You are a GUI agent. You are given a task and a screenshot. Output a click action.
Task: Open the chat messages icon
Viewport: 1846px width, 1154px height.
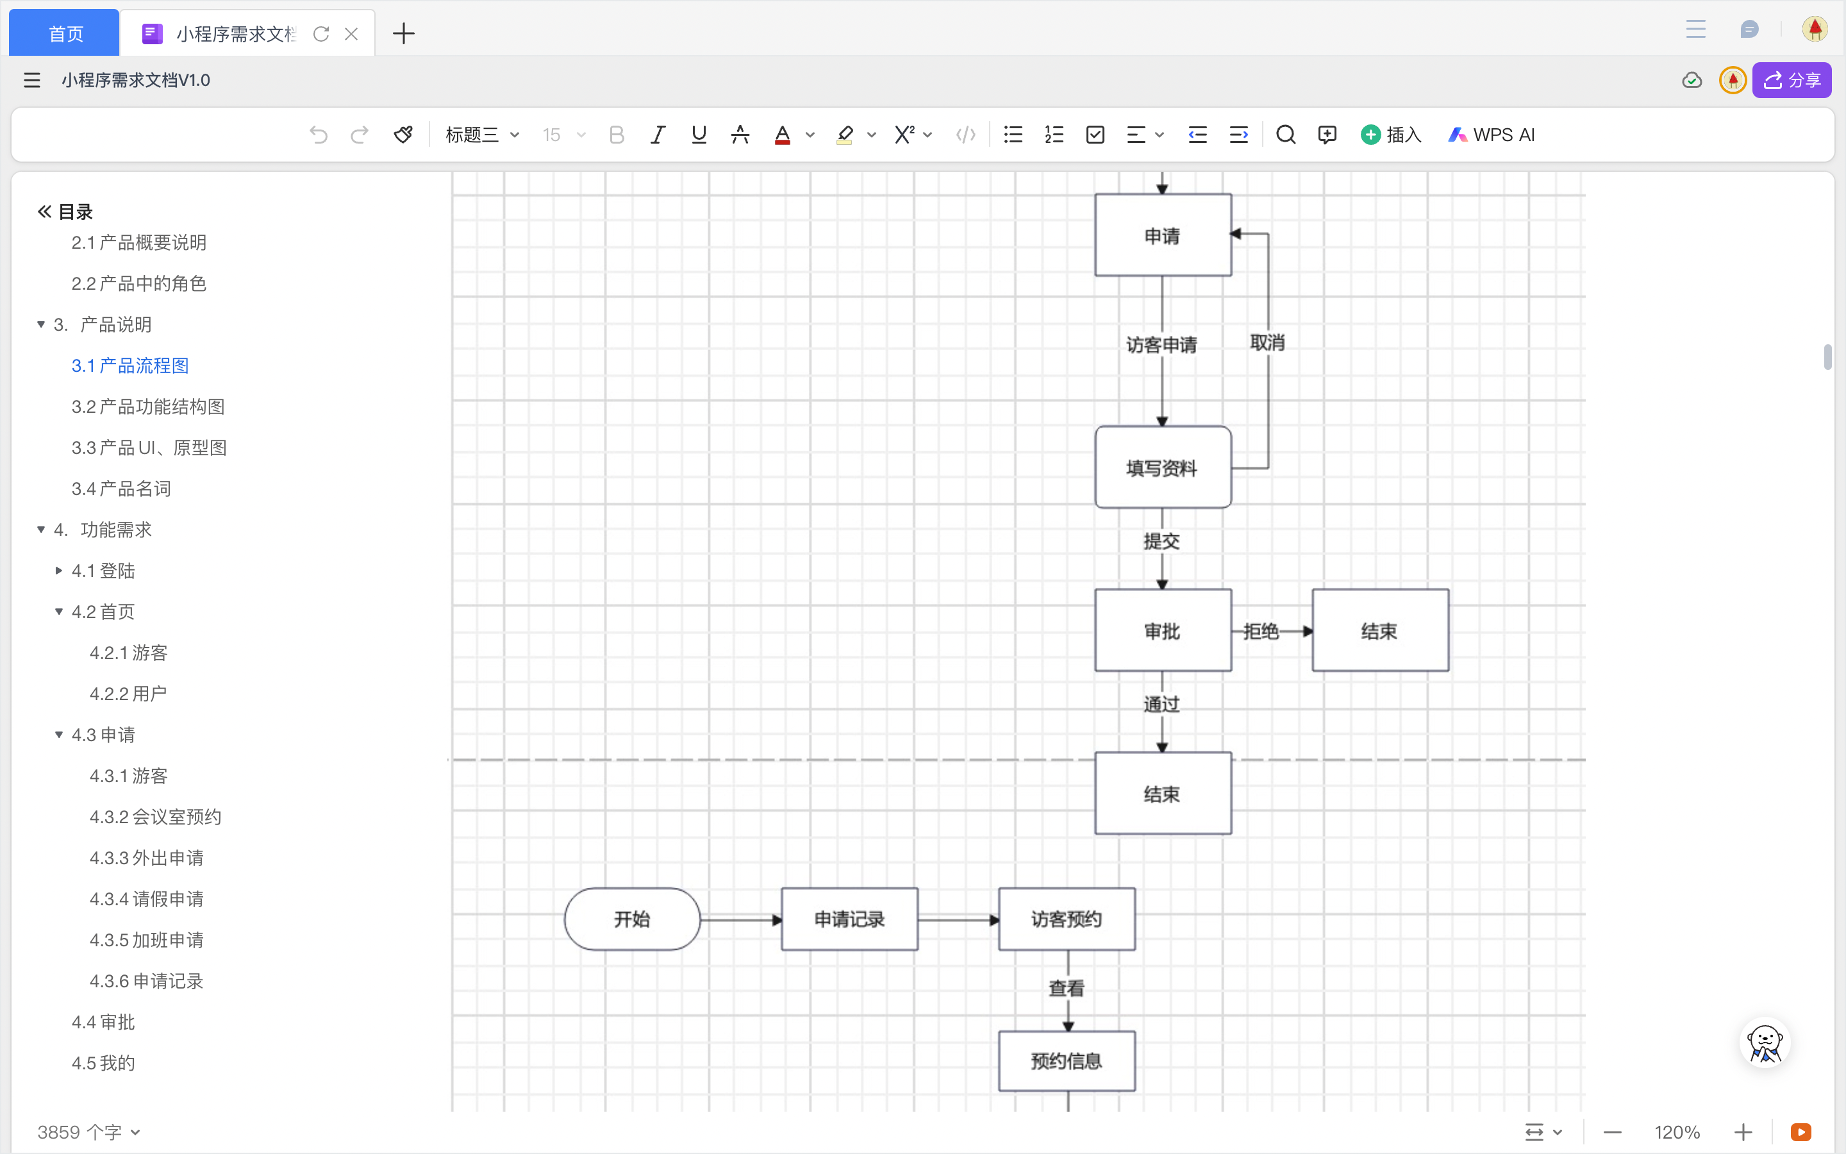pyautogui.click(x=1750, y=29)
